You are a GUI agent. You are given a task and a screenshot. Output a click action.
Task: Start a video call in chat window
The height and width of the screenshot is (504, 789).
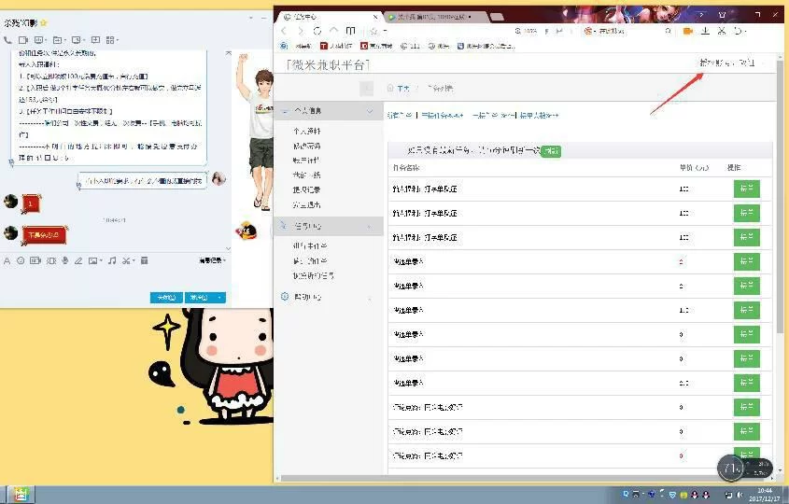coord(22,40)
